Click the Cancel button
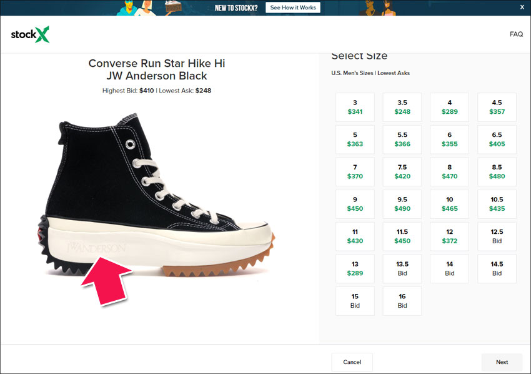 pyautogui.click(x=352, y=361)
